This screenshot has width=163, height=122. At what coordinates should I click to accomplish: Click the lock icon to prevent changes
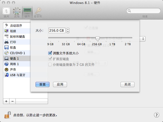point(7,115)
